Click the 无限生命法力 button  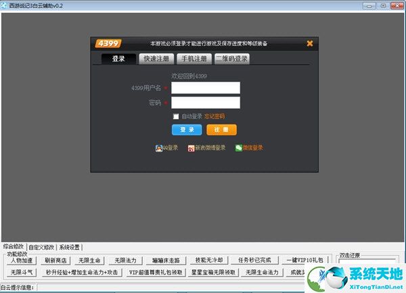tap(262, 272)
